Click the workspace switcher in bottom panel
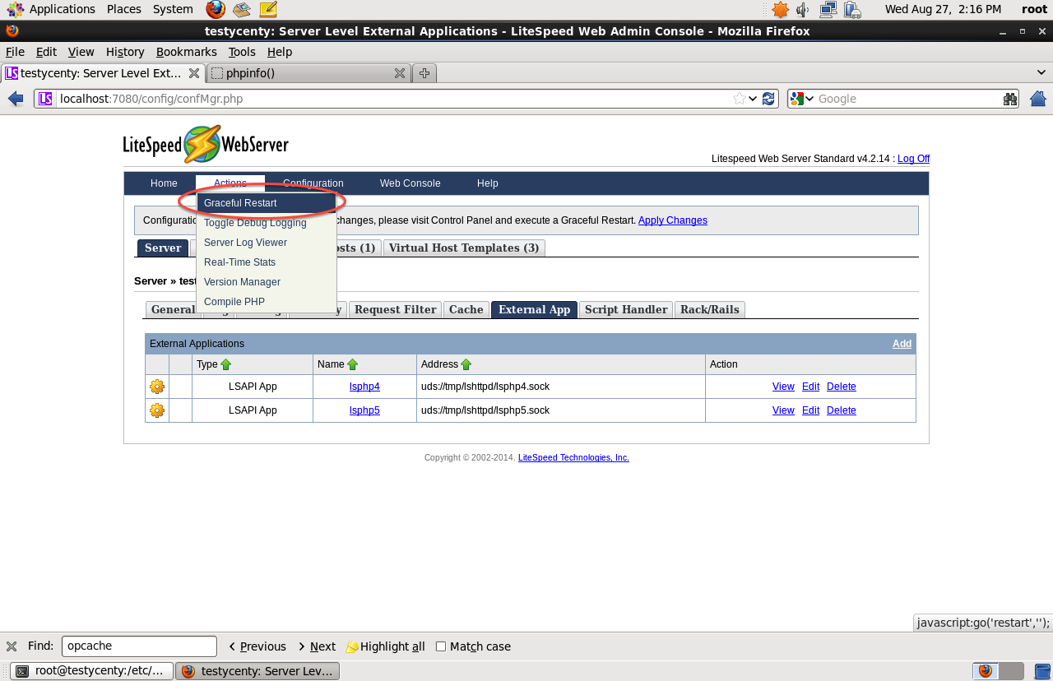The width and height of the screenshot is (1053, 681). tap(1000, 671)
